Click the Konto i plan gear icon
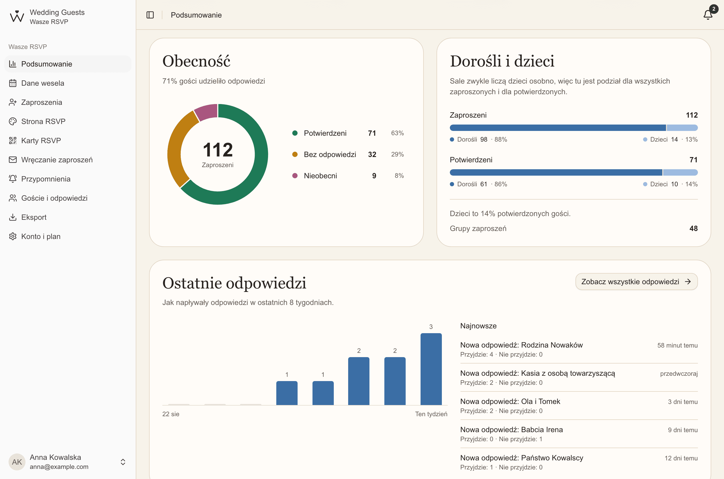 [x=13, y=237]
